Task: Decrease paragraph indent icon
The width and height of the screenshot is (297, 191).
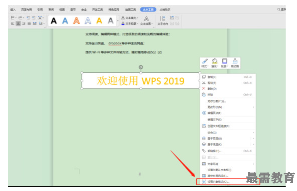Action: (28, 18)
